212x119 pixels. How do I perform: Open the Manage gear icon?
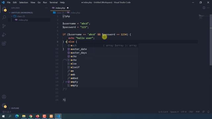[4, 105]
